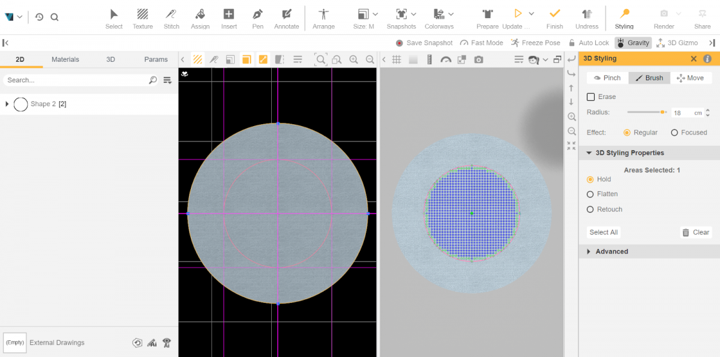This screenshot has height=357, width=720.
Task: Switch to the Materials tab
Action: coord(65,59)
